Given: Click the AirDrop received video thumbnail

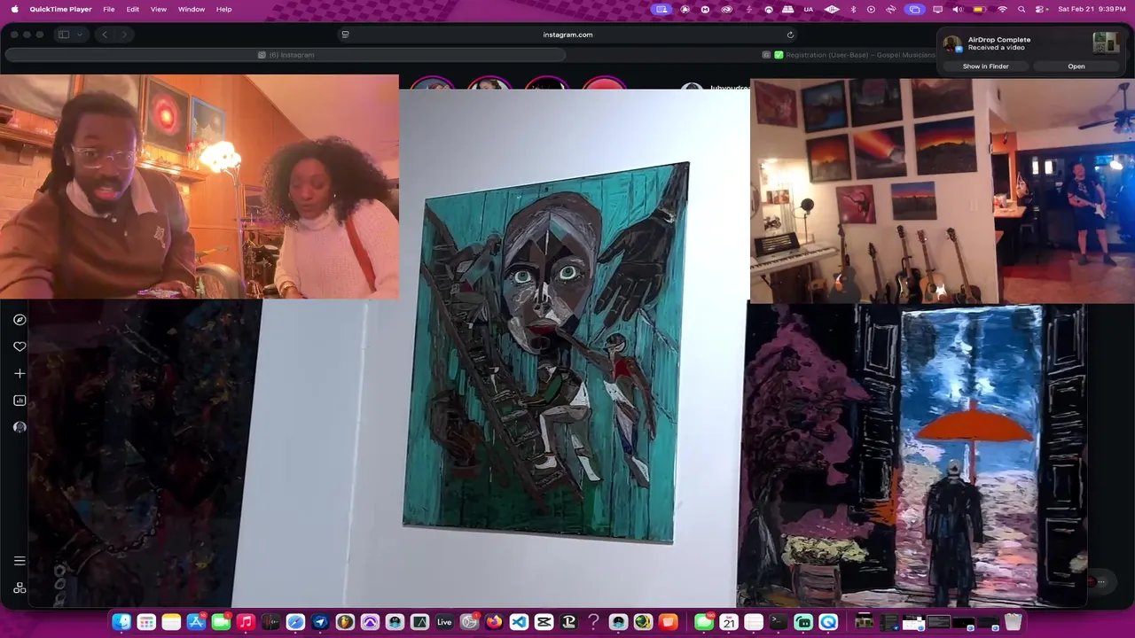Looking at the screenshot, I should pyautogui.click(x=1105, y=43).
